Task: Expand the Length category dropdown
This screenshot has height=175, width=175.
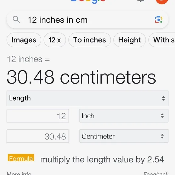Action: pos(87,98)
